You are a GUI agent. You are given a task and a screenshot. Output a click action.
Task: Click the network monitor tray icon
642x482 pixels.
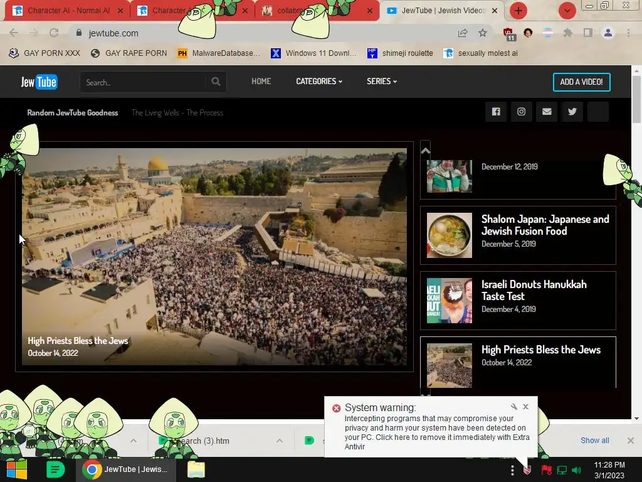click(562, 470)
